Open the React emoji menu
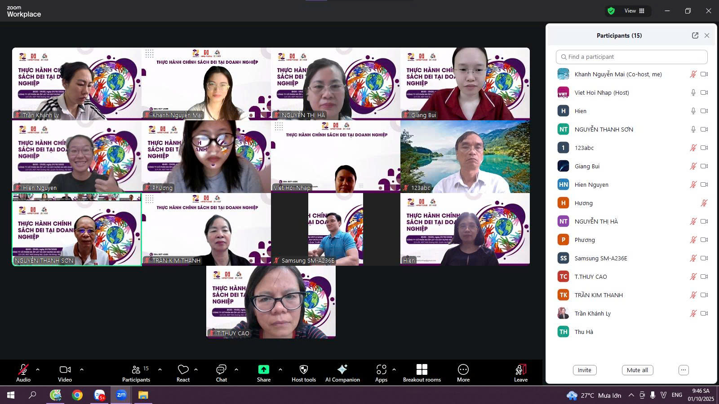 183,369
